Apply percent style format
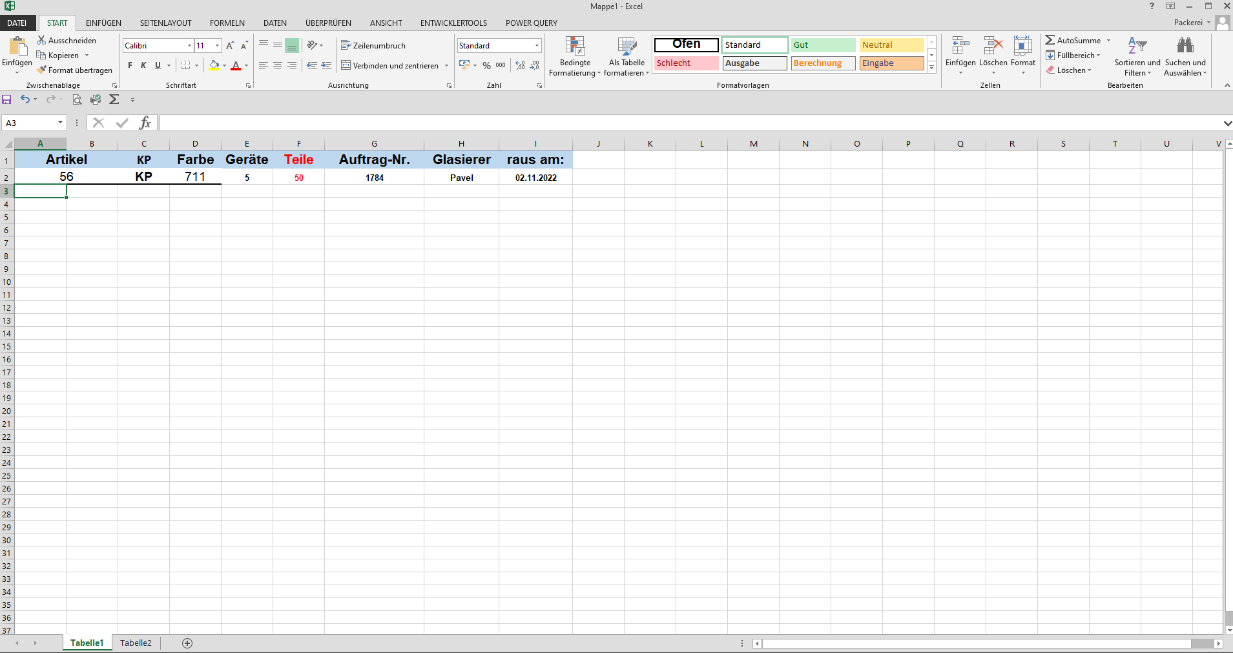The image size is (1233, 653). coord(486,65)
